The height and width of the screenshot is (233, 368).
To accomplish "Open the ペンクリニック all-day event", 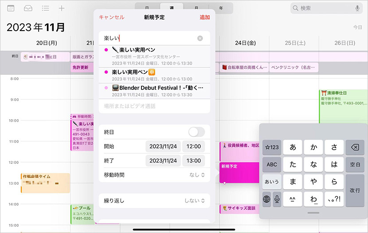I will pyautogui.click(x=294, y=67).
